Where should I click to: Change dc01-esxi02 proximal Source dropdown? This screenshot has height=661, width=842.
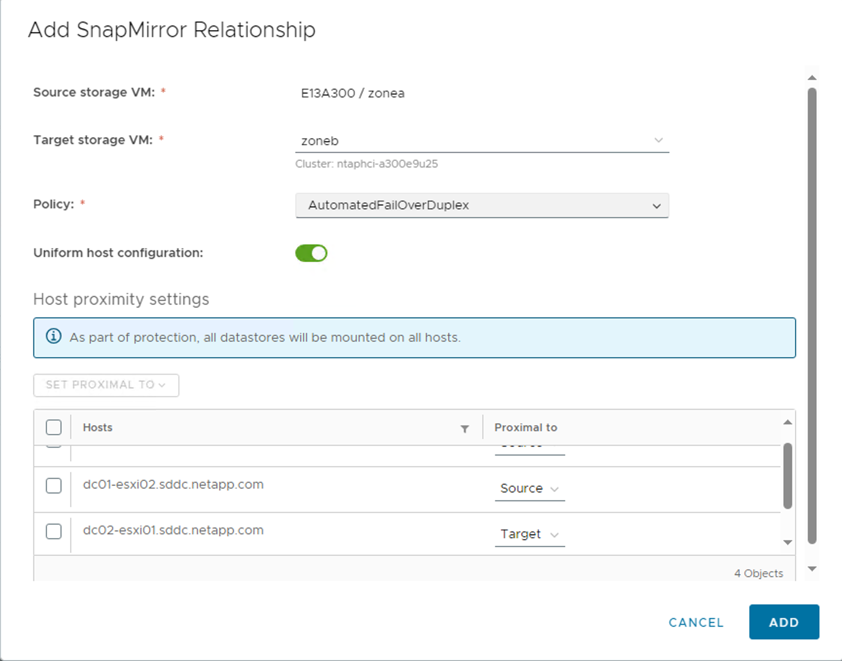(529, 488)
